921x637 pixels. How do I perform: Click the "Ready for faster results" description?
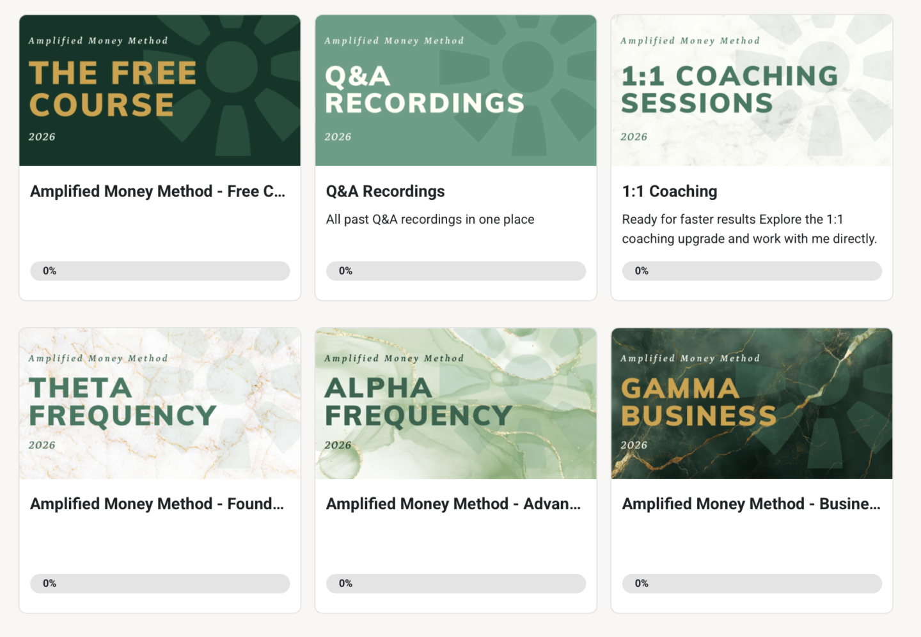coord(749,229)
